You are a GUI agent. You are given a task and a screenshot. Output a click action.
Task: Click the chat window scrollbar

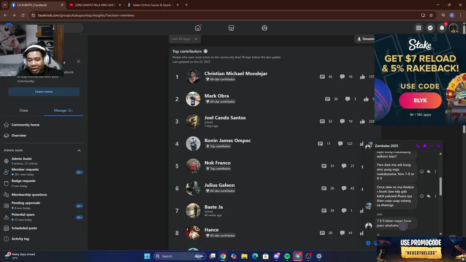pos(441,186)
